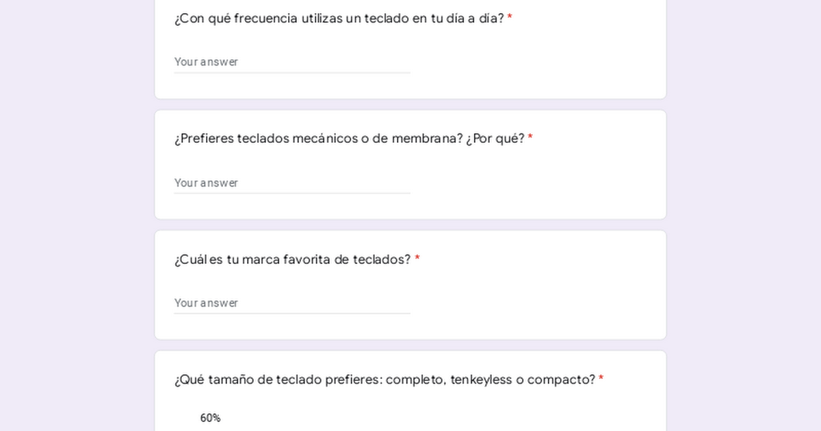Focus the answer field under mechanical or membrane question
This screenshot has width=821, height=431.
(x=292, y=183)
